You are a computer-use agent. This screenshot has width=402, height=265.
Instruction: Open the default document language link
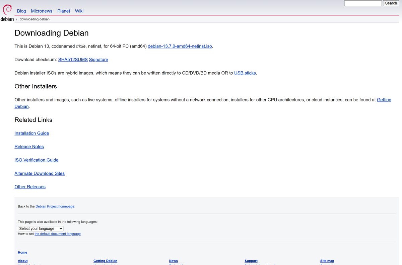[58, 234]
